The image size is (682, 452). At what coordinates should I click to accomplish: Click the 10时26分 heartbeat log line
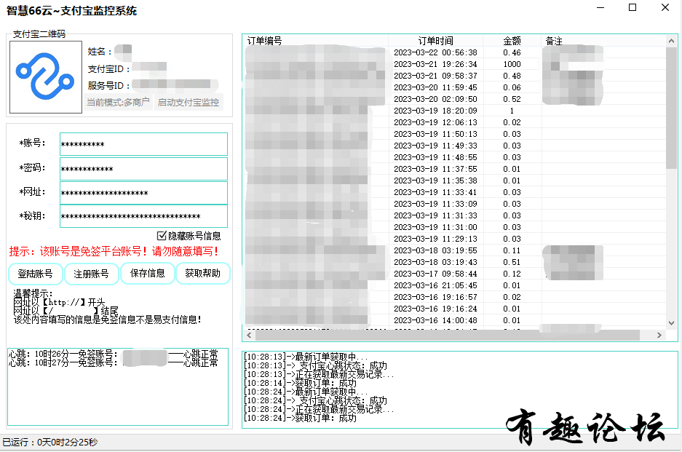[113, 354]
